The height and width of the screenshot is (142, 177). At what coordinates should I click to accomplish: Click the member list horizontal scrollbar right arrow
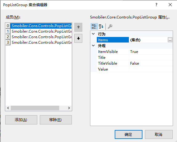pos(69,108)
